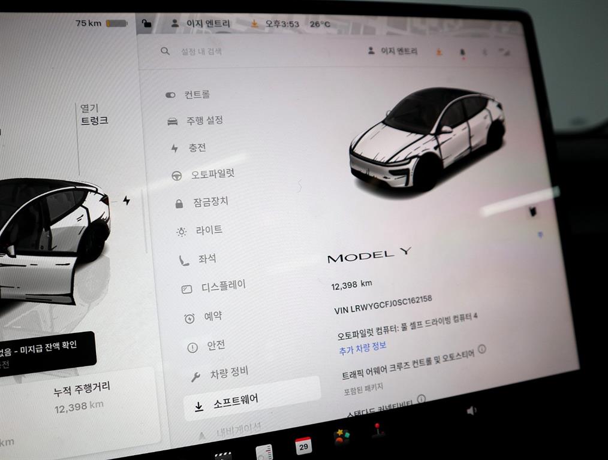The image size is (608, 460).
Task: Tap the alert circle icon beside 안전
Action: coord(192,348)
